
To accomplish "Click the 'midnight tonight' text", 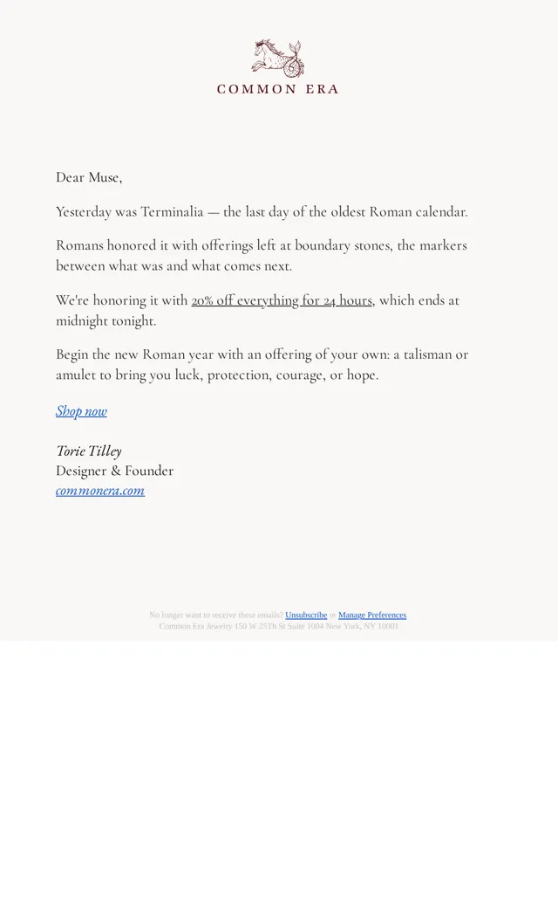I will pyautogui.click(x=105, y=320).
